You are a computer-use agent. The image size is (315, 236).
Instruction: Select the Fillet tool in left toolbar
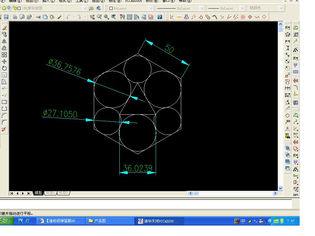pos(4,122)
